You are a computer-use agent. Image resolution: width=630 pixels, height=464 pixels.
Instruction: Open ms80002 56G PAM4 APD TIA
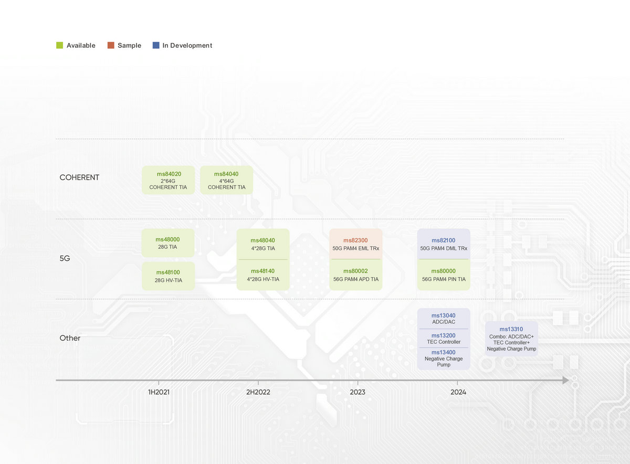coord(355,275)
